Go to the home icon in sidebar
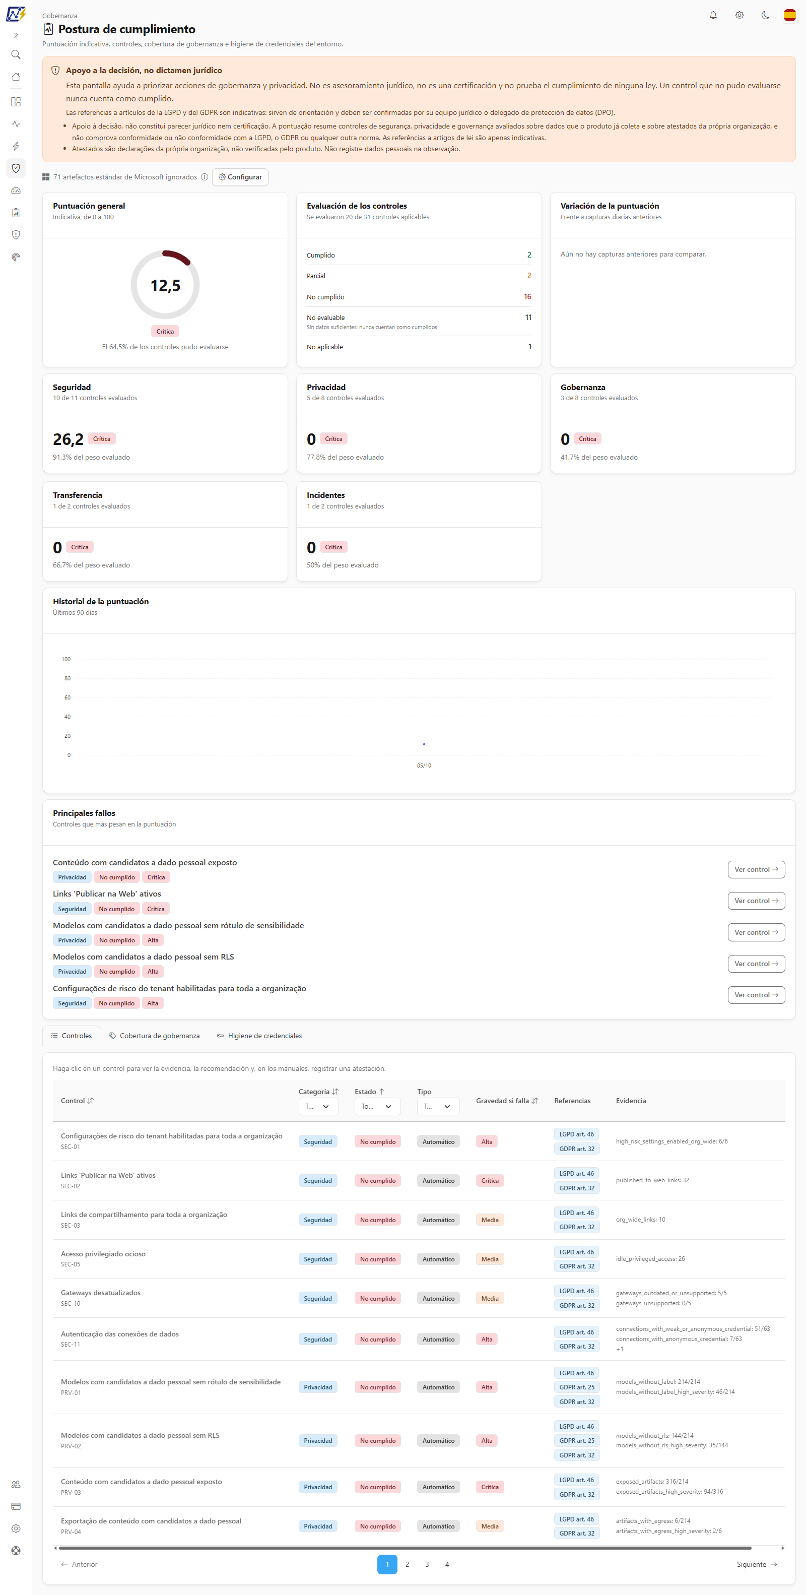The height and width of the screenshot is (1595, 806). click(x=16, y=77)
